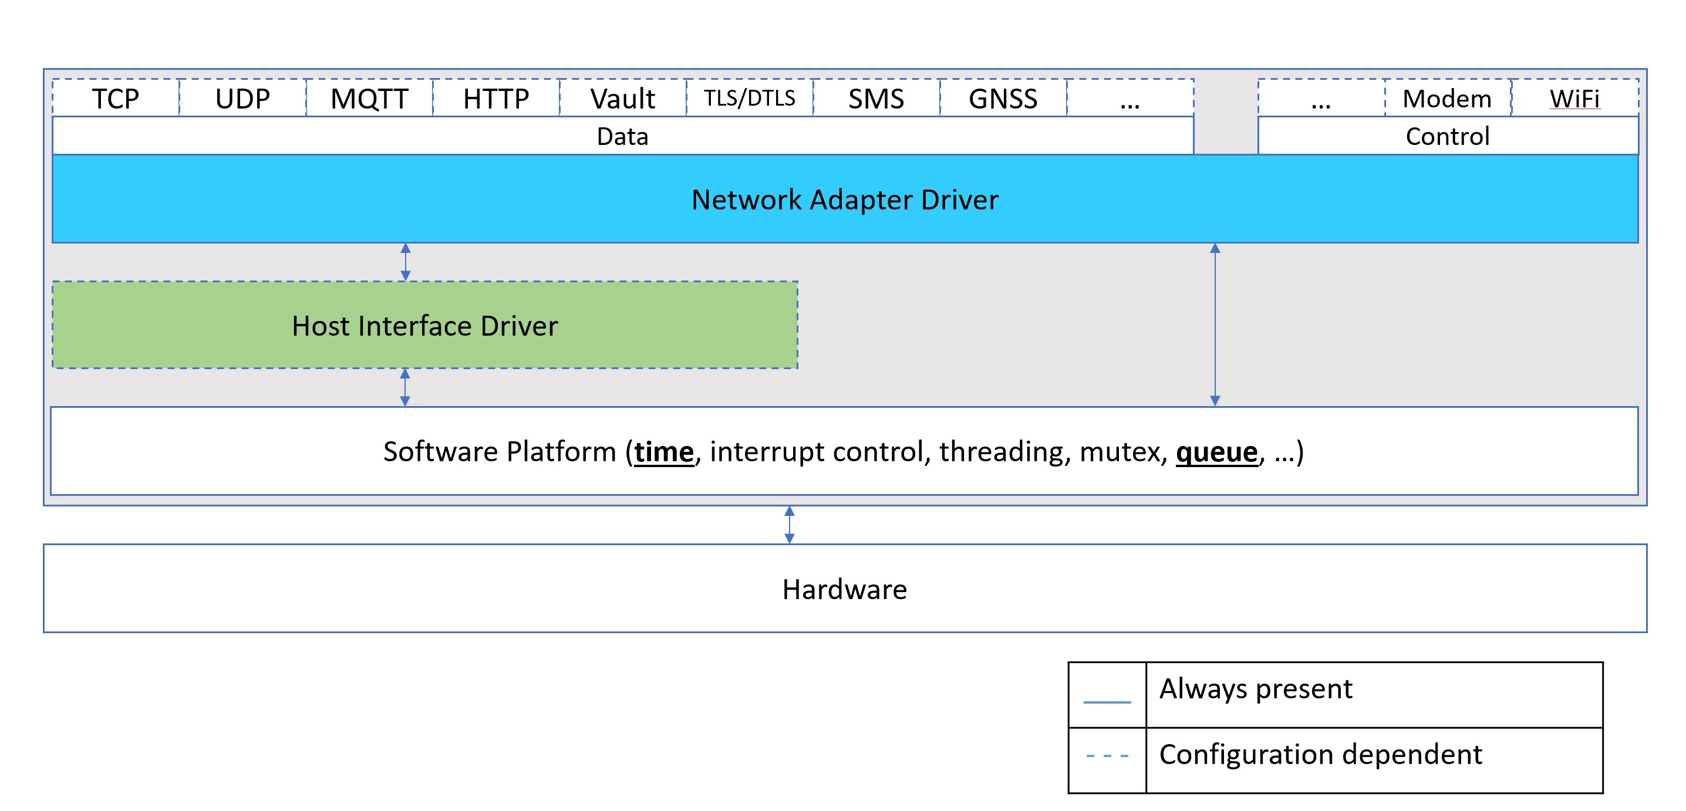Click the SMS box
The width and height of the screenshot is (1686, 811).
coord(876,99)
